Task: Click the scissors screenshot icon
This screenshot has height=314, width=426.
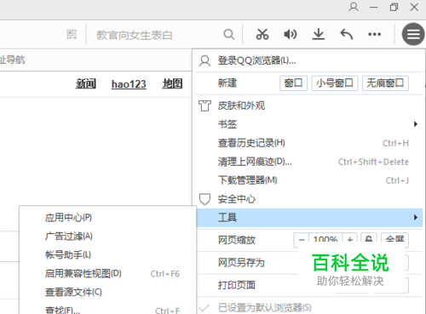Action: point(262,34)
